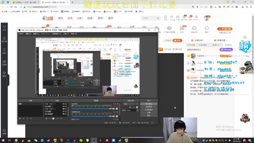Open desktop audio settings gear in mixer
254x143 pixels.
pyautogui.click(x=117, y=109)
